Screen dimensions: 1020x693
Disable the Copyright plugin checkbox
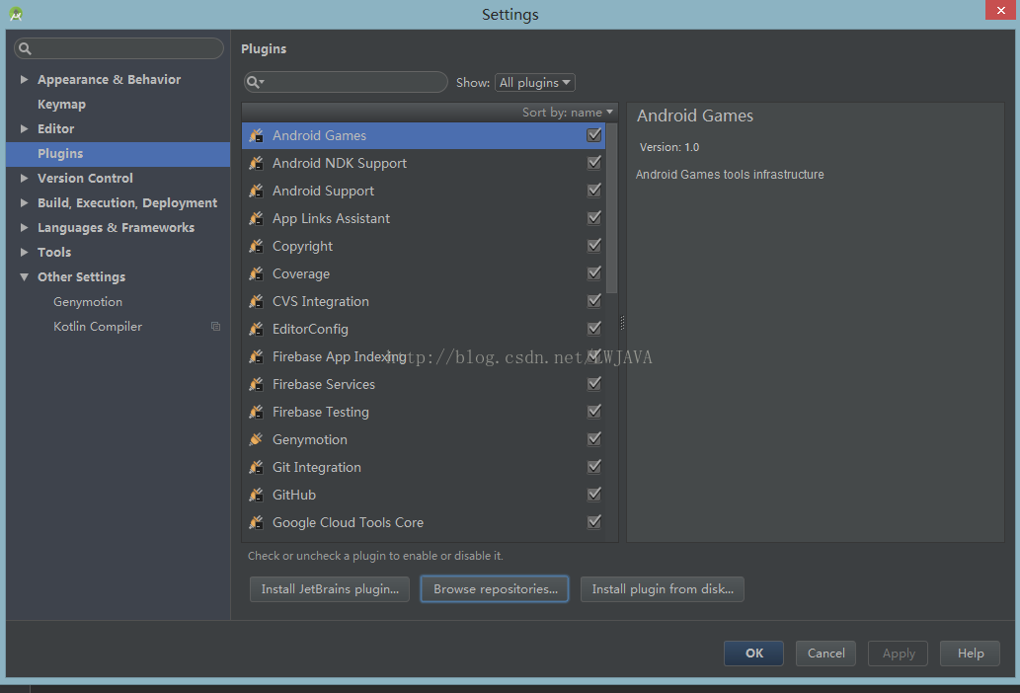point(593,245)
